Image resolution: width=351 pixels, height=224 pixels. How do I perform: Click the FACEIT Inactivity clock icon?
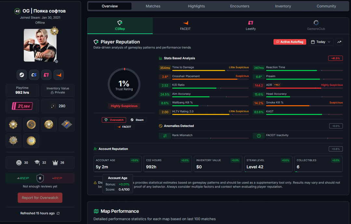tap(259, 136)
